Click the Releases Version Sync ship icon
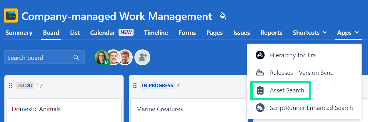The height and width of the screenshot is (122, 368). click(x=260, y=73)
